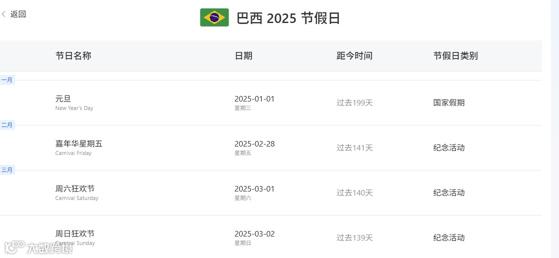Click the back arrow icon
The height and width of the screenshot is (258, 559).
(4, 14)
